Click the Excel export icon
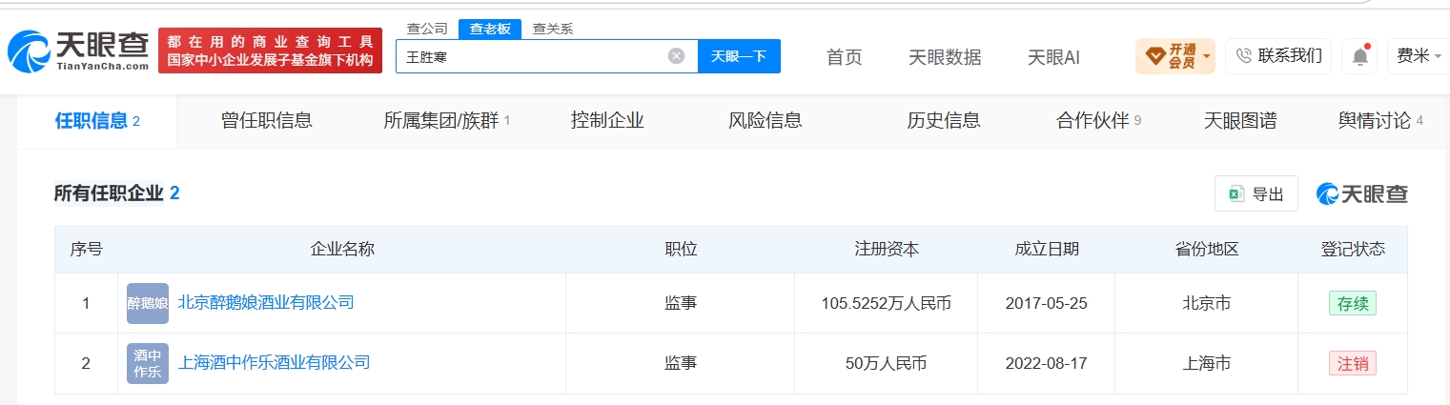 pyautogui.click(x=1236, y=194)
